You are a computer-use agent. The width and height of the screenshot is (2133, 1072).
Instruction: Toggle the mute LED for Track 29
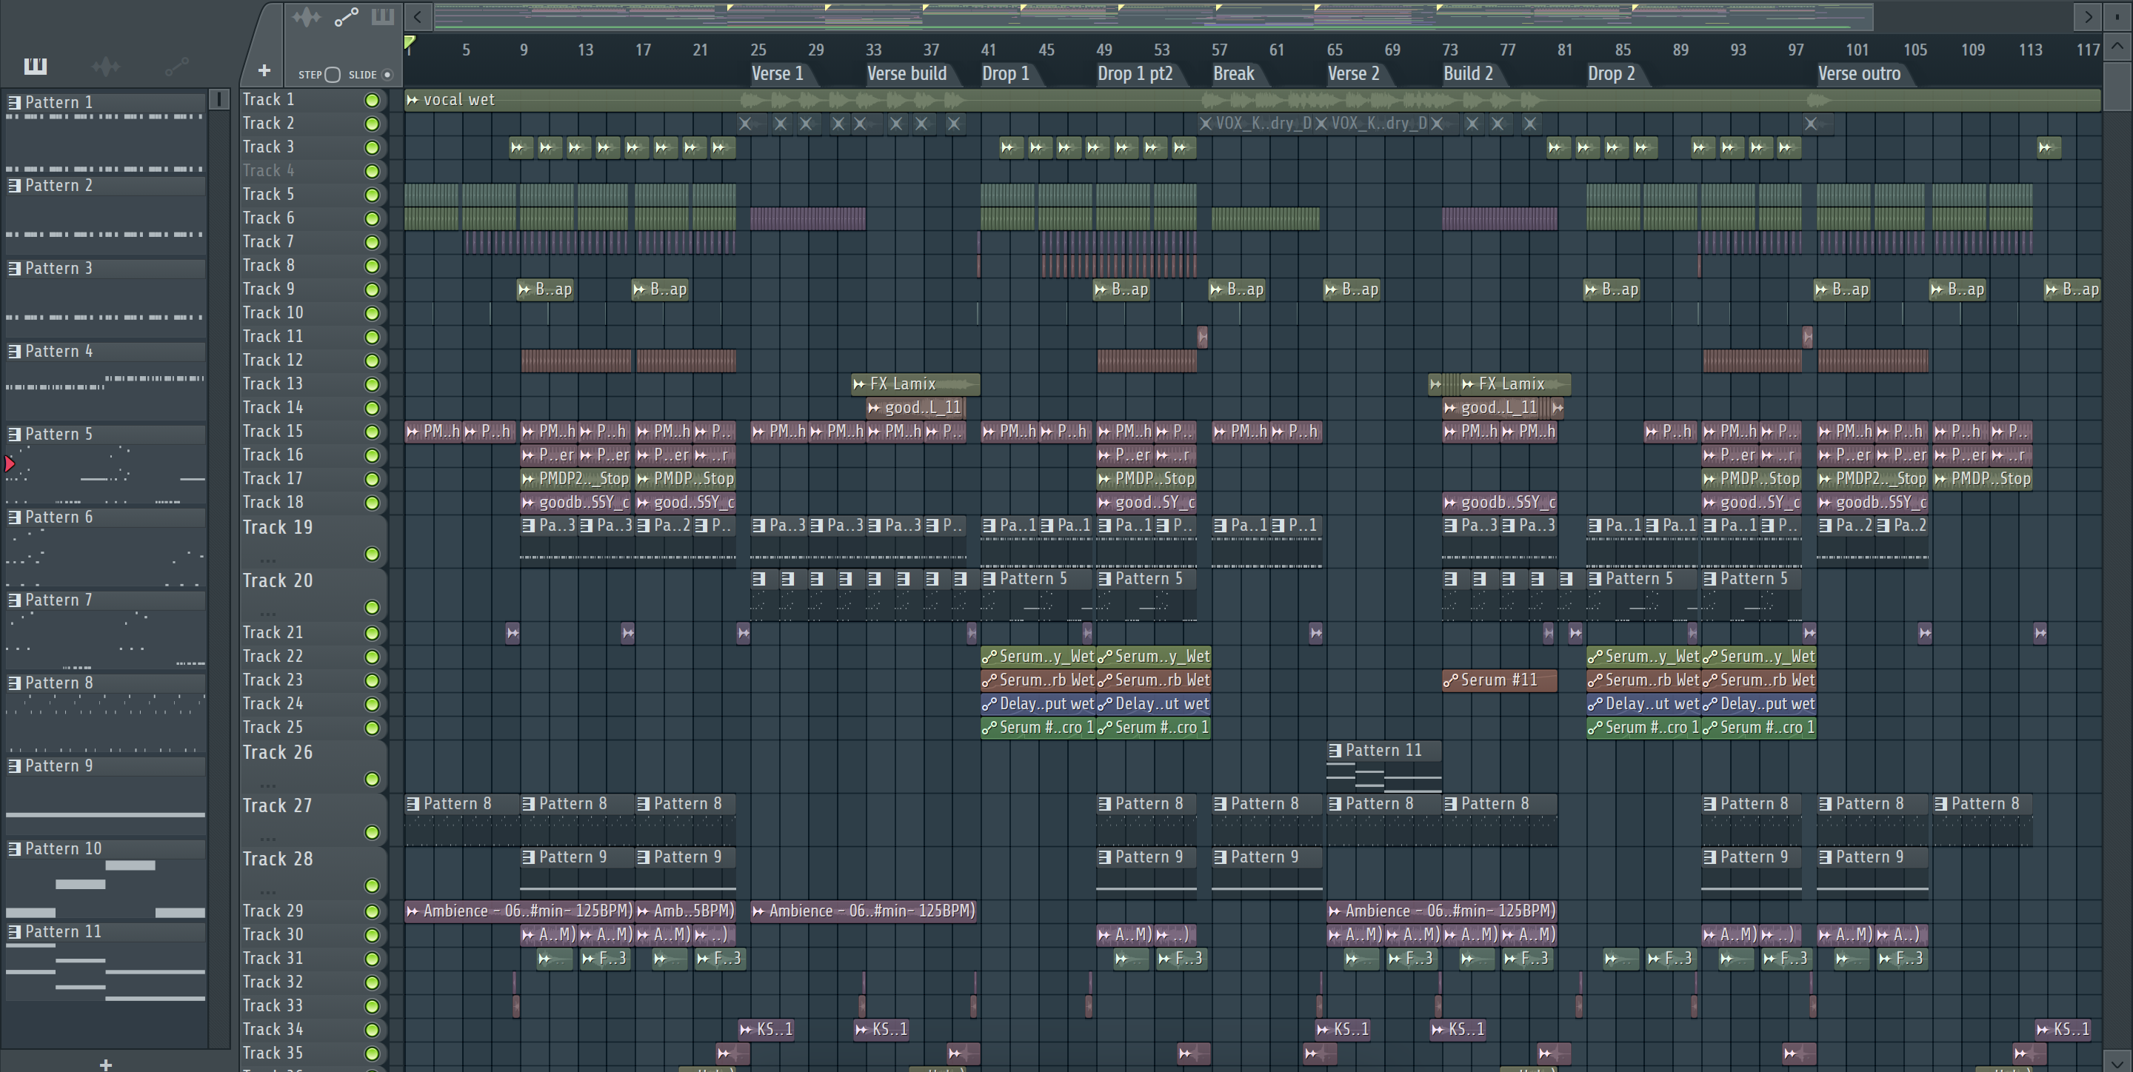[x=372, y=911]
